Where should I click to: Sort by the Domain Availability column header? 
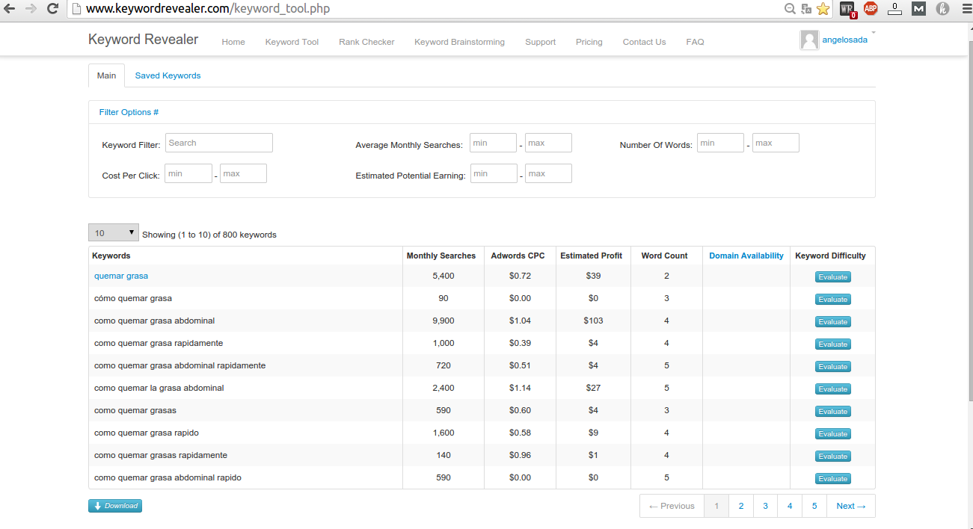pos(746,256)
